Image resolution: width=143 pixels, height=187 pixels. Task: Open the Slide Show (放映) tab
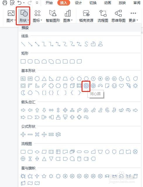point(122,3)
